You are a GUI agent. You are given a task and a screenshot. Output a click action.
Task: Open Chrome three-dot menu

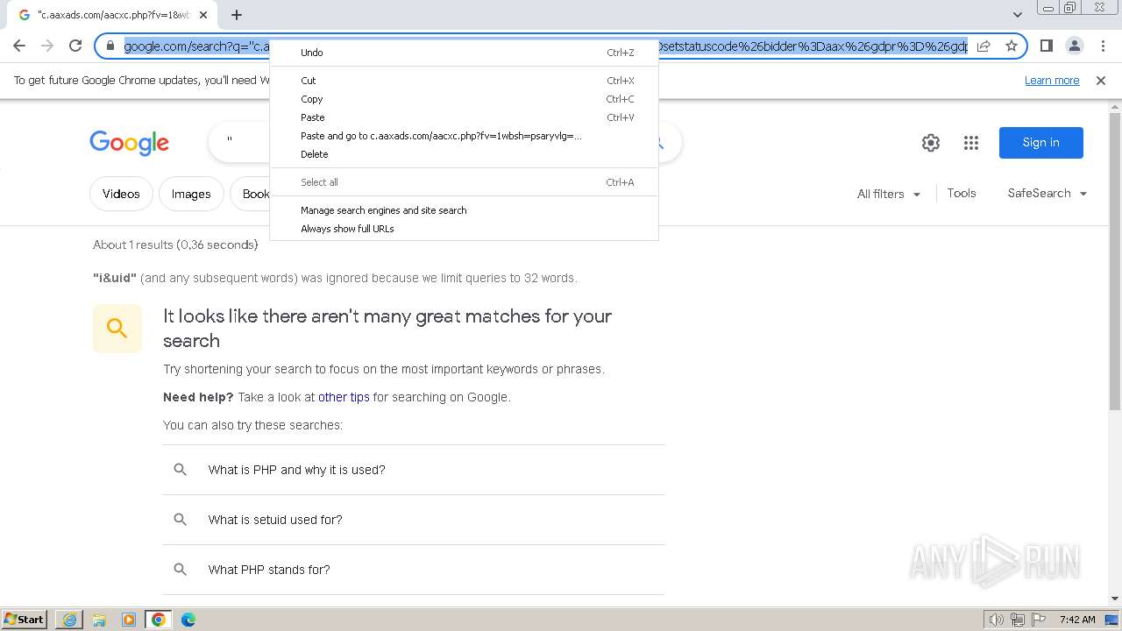[x=1103, y=46]
